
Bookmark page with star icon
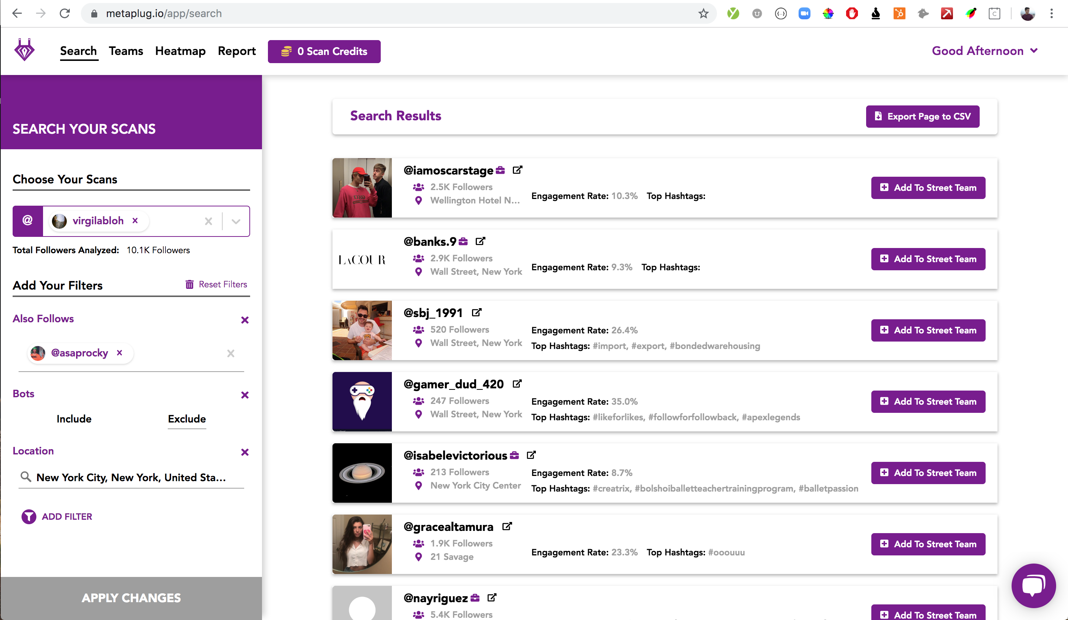(703, 14)
